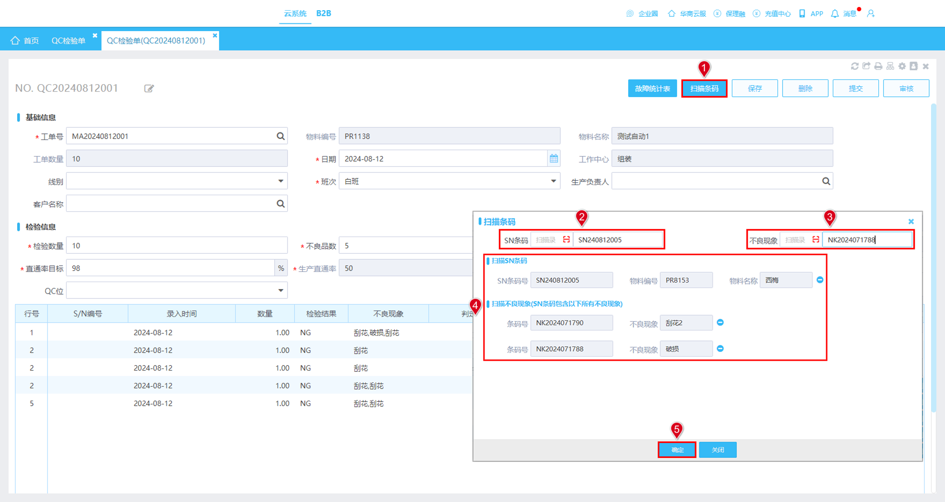Screen dimensions: 945x502
Task: Switch to the QC检验单 tab
Action: 68,40
